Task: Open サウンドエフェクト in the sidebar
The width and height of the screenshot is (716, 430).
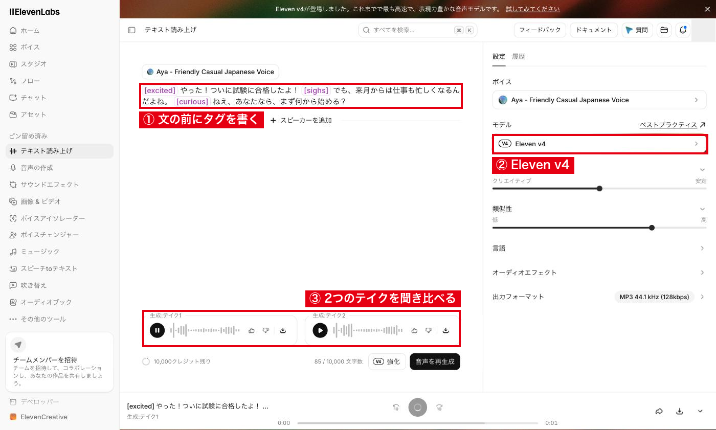Action: point(59,185)
